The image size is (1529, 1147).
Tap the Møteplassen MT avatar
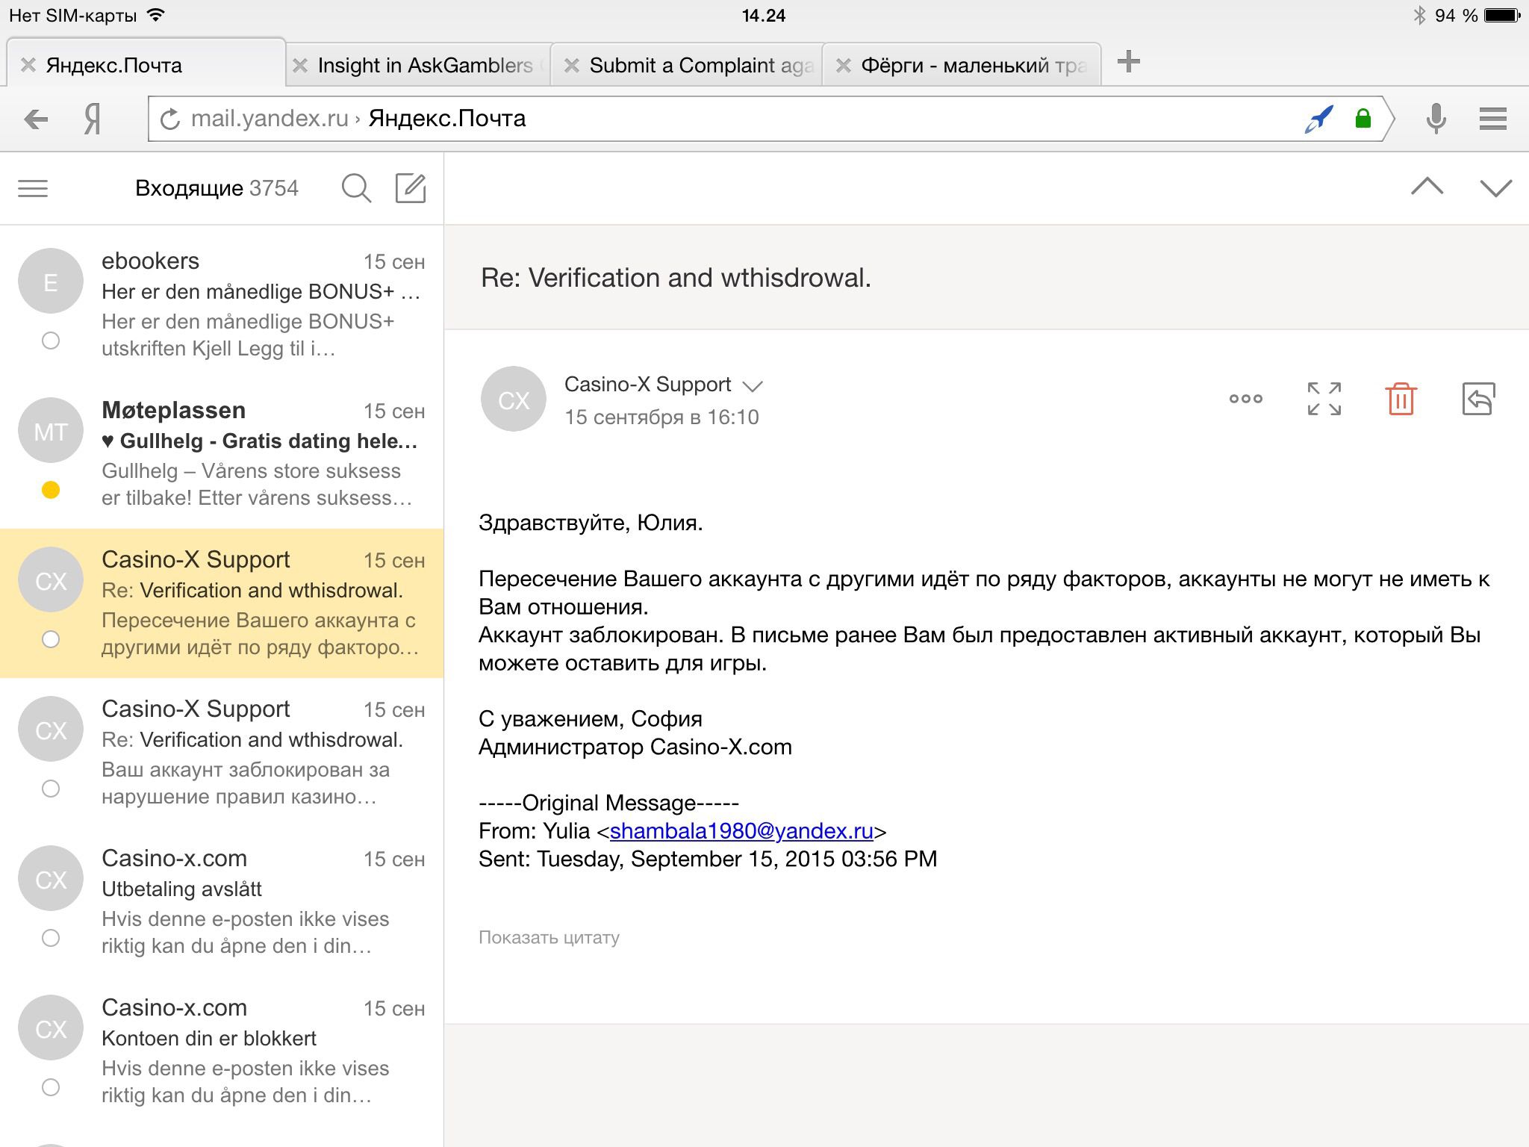click(51, 431)
